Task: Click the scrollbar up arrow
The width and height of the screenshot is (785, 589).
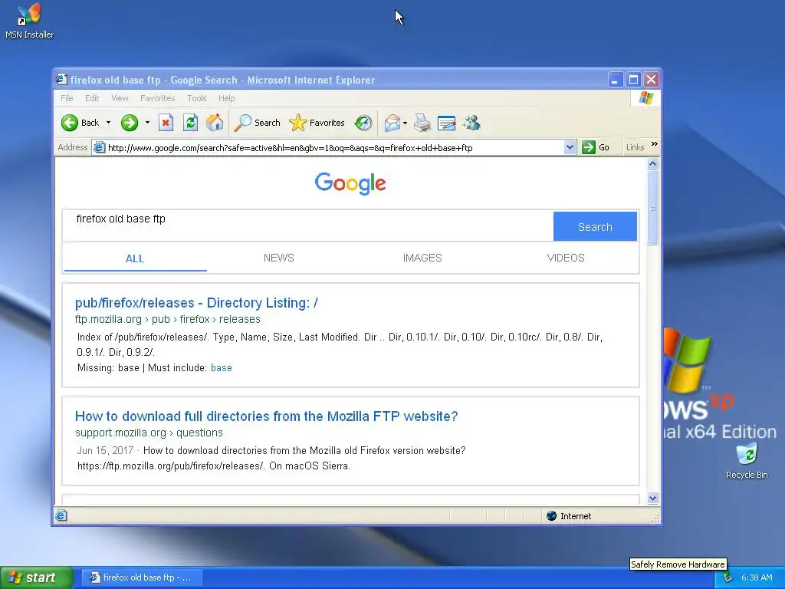Action: (x=652, y=164)
